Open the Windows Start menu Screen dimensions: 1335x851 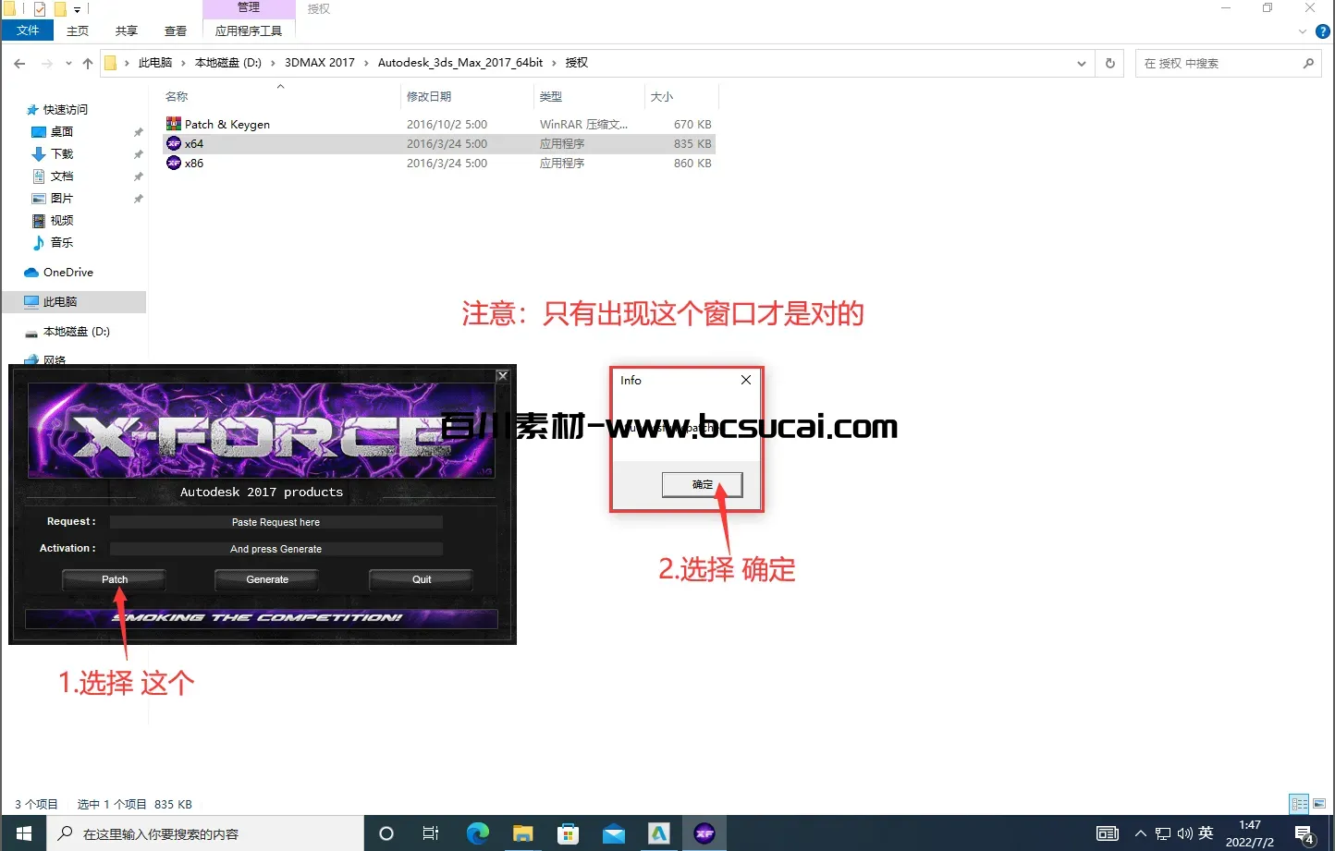23,833
